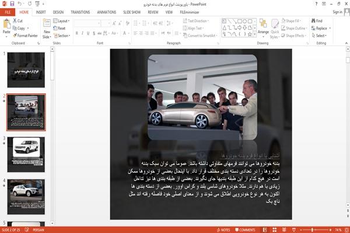This screenshot has height=233, width=350.
Task: Open Quick Styles gallery
Action: coord(275,29)
